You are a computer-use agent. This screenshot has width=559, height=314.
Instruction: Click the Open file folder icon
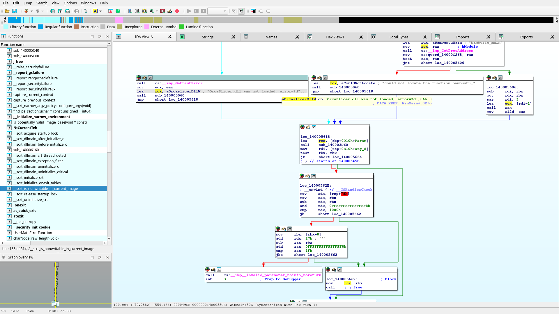point(7,11)
